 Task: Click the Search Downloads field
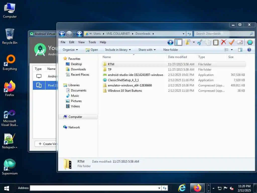224,34
